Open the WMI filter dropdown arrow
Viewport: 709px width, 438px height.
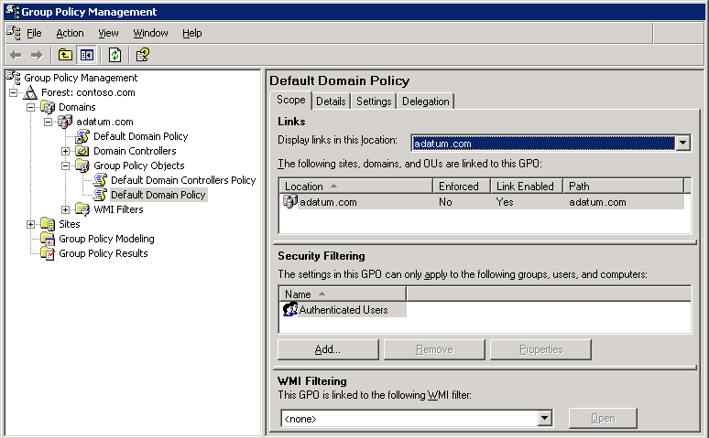[x=545, y=419]
